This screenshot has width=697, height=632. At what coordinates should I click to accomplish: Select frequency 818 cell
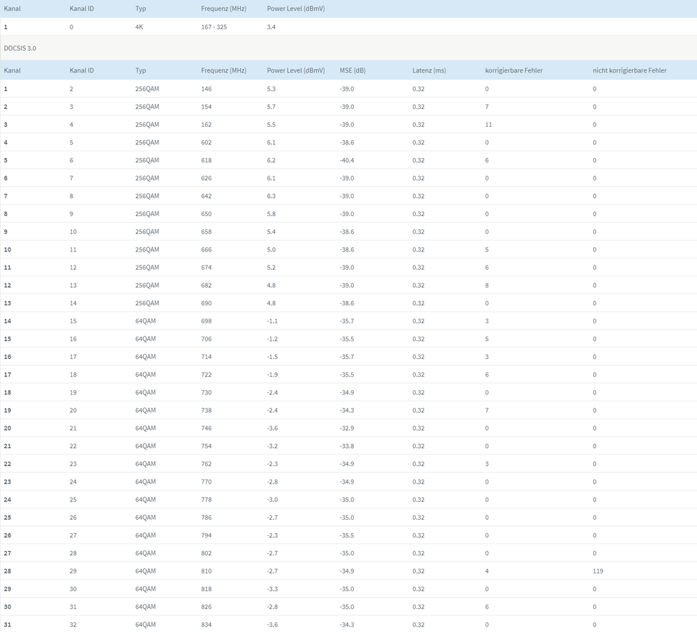[207, 589]
